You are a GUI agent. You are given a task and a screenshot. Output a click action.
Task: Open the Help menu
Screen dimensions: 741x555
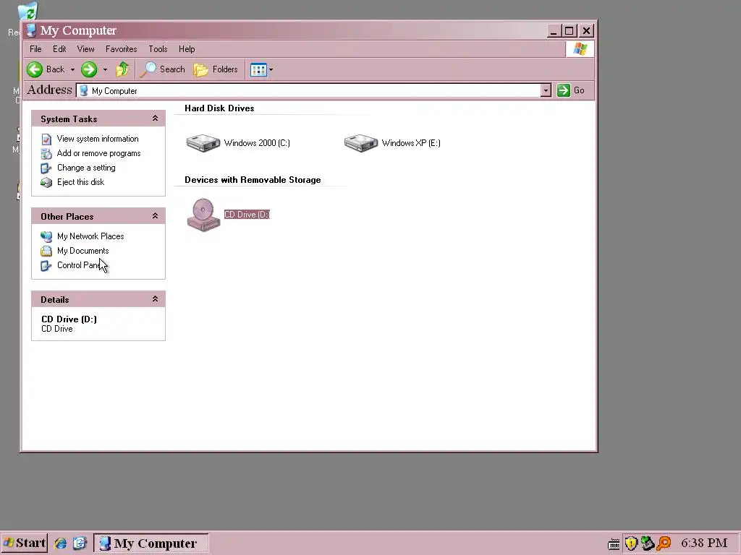[x=187, y=49]
